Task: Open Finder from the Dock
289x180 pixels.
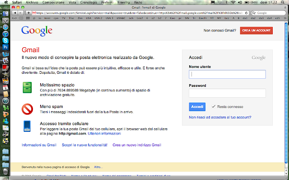Action: click(5, 13)
